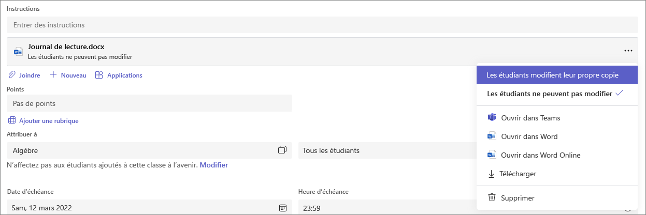The image size is (646, 215).
Task: Open the calendar icon for due date
Action: pyautogui.click(x=283, y=208)
